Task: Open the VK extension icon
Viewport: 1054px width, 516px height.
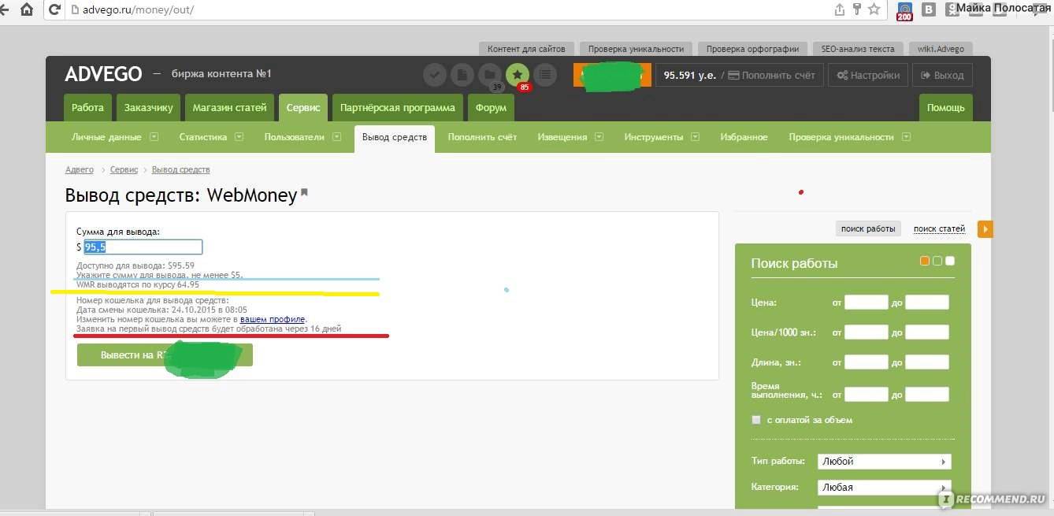Action: pos(930,9)
